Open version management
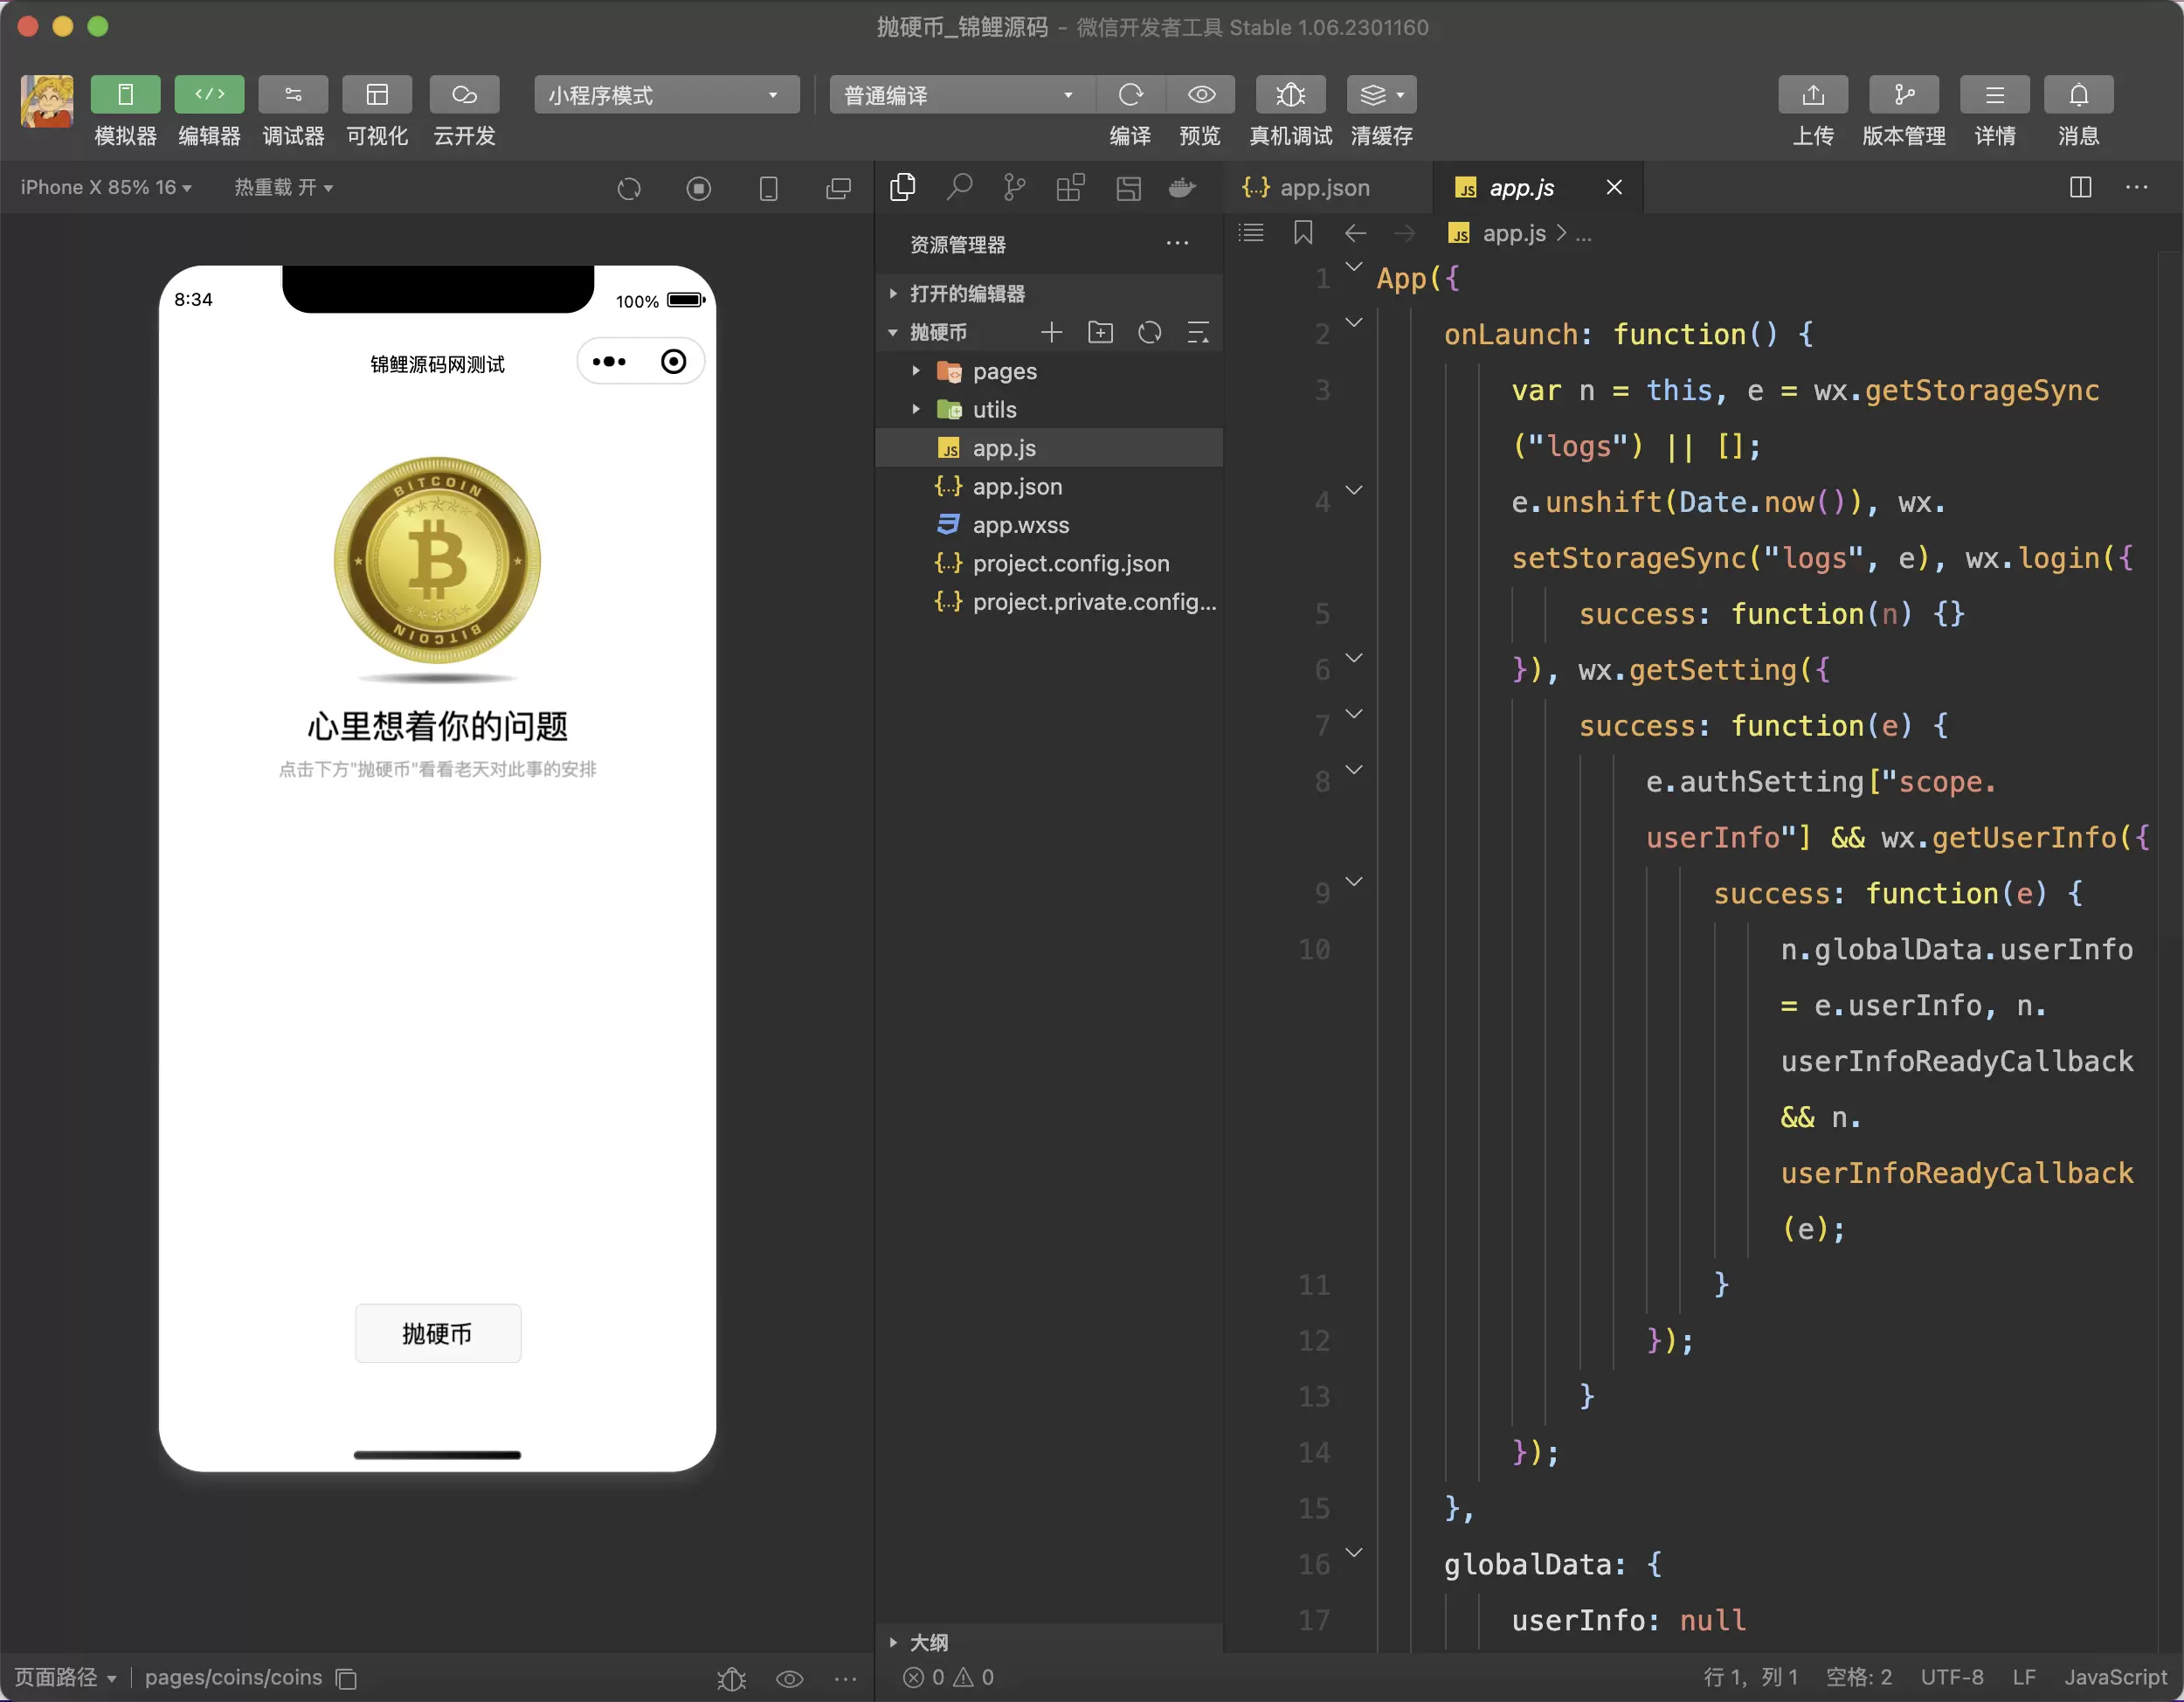The width and height of the screenshot is (2184, 1702). (1904, 95)
